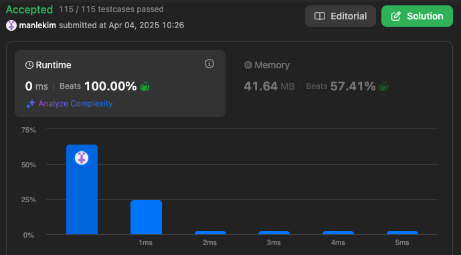Click the clapping hands icon after 100.00%
Screen dimensions: 461x255
click(x=145, y=86)
